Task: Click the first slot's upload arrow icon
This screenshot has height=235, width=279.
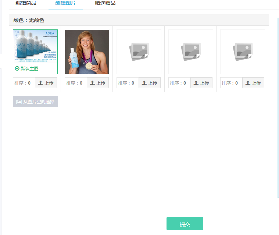Action: coord(40,83)
